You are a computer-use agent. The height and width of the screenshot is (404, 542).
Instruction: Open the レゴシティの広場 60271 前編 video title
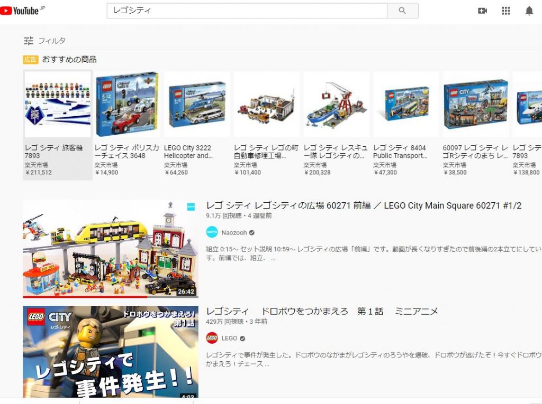point(364,205)
